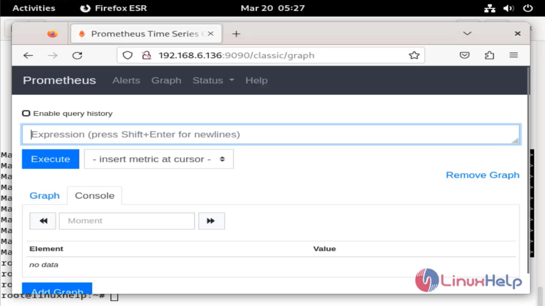Open the tracking protection shield icon

[127, 55]
